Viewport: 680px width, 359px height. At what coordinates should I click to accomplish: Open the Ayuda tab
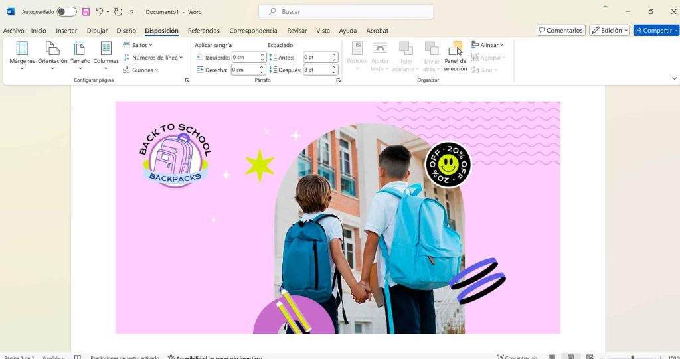coord(348,31)
